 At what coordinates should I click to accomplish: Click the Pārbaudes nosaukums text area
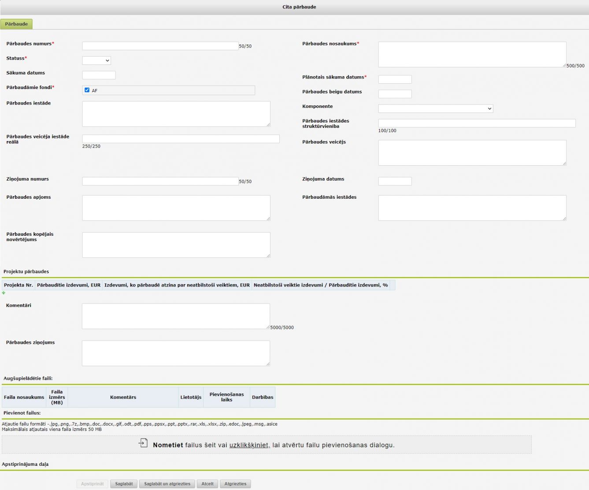pos(472,55)
